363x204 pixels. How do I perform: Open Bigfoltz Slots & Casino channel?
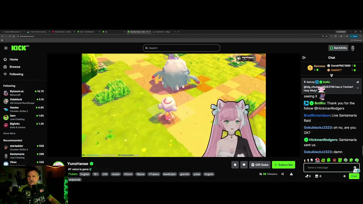coord(24,126)
